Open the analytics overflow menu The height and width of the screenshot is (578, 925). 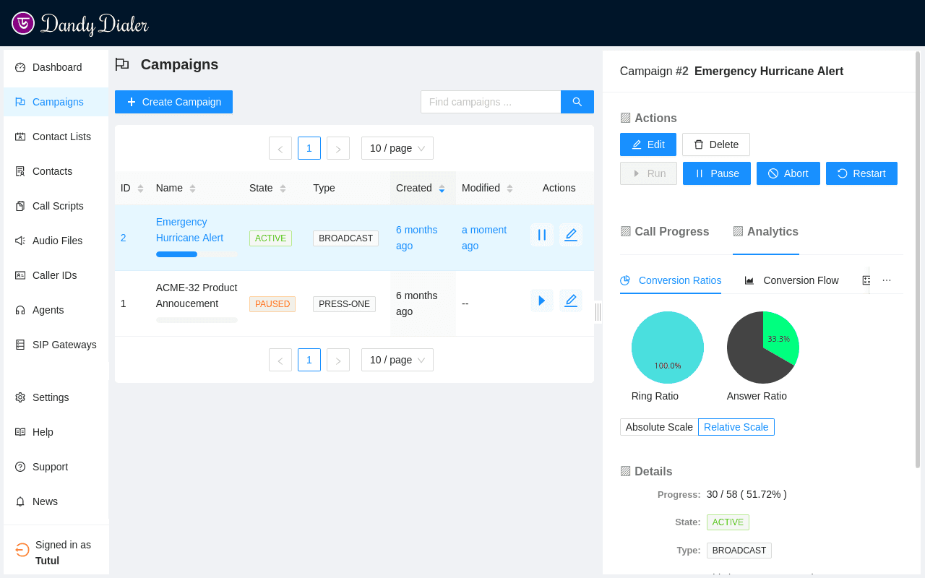click(887, 280)
